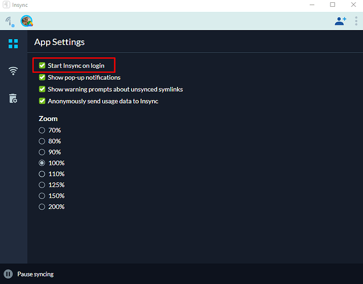
Task: Click the Insync logo in title bar
Action: [x=6, y=5]
